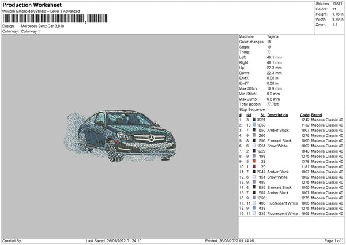Click the 'Up:' label
Image resolution: width=346 pixels, height=245 pixels.
pos(242,68)
